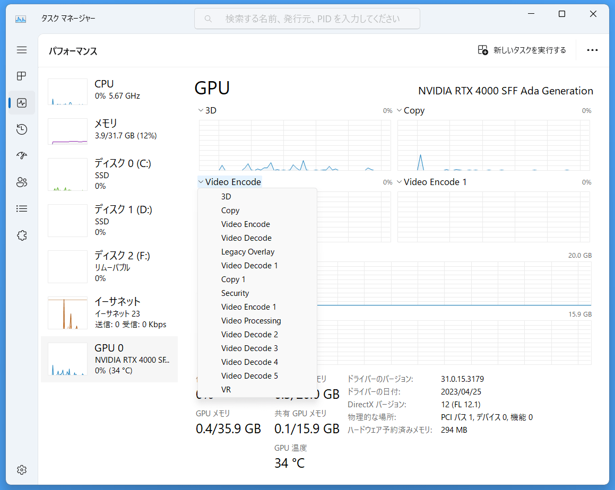Image resolution: width=615 pixels, height=490 pixels.
Task: Click hardware reserved memory 294 MB
Action: point(454,430)
